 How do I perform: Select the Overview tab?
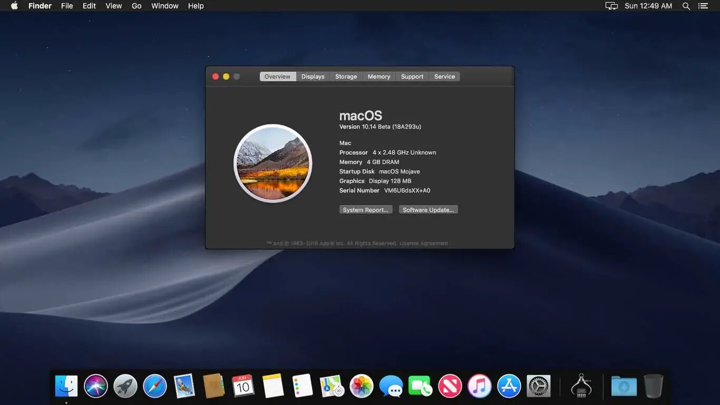click(278, 76)
